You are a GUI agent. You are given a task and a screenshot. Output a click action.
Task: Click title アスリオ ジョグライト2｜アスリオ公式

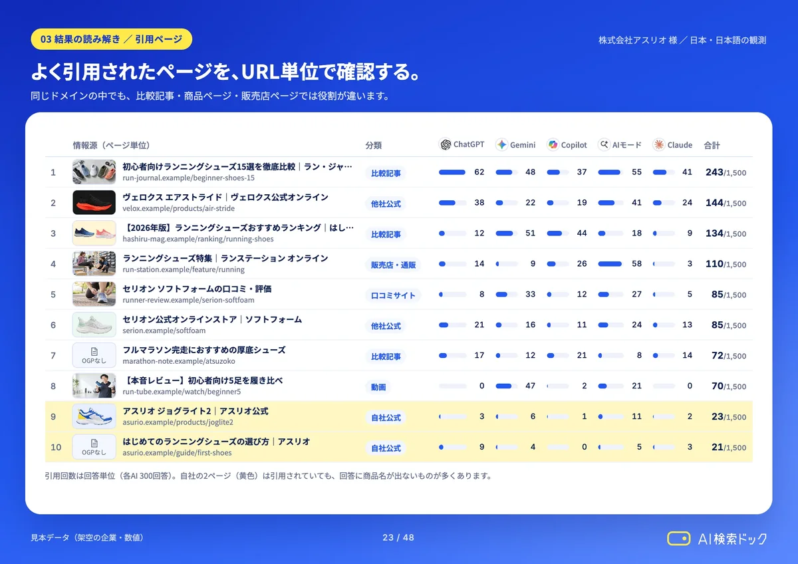pos(196,412)
